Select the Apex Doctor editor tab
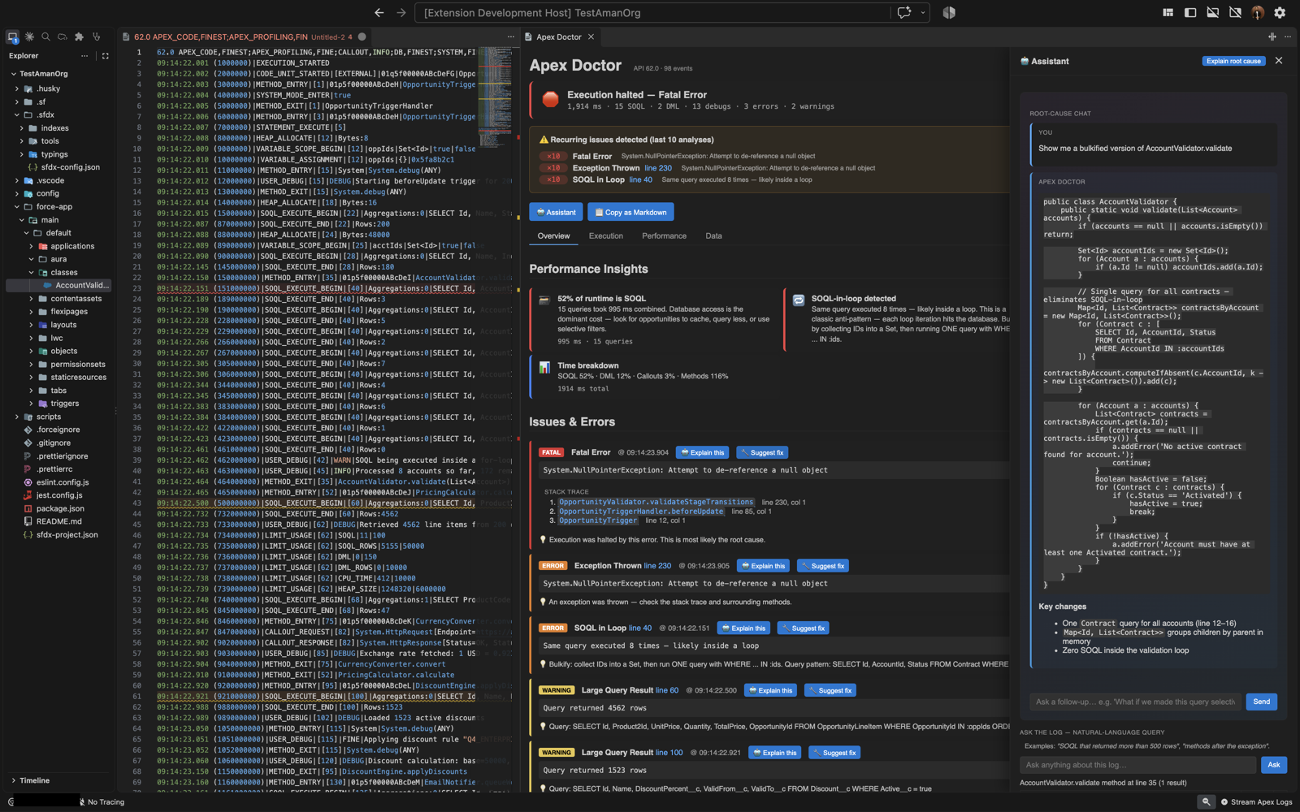 coord(558,37)
